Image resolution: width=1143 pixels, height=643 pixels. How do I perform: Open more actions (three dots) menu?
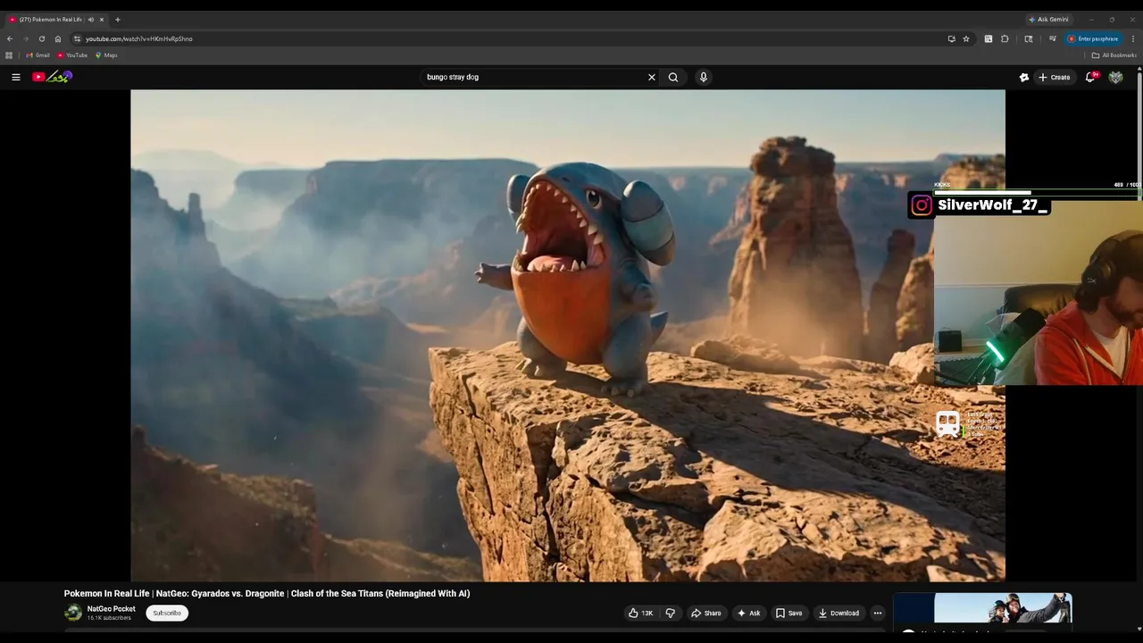coord(877,613)
